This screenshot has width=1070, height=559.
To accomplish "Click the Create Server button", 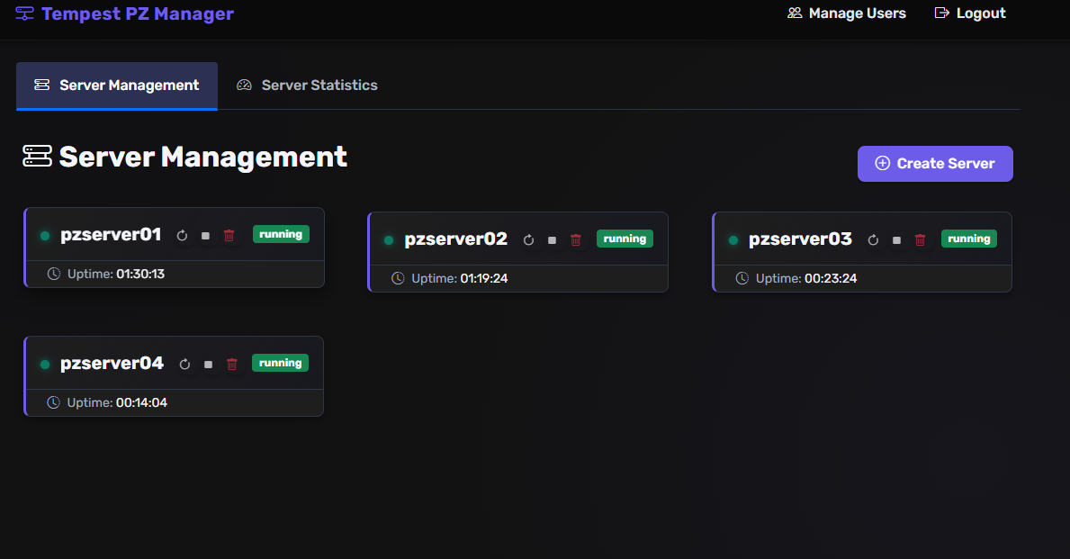I will [x=935, y=164].
